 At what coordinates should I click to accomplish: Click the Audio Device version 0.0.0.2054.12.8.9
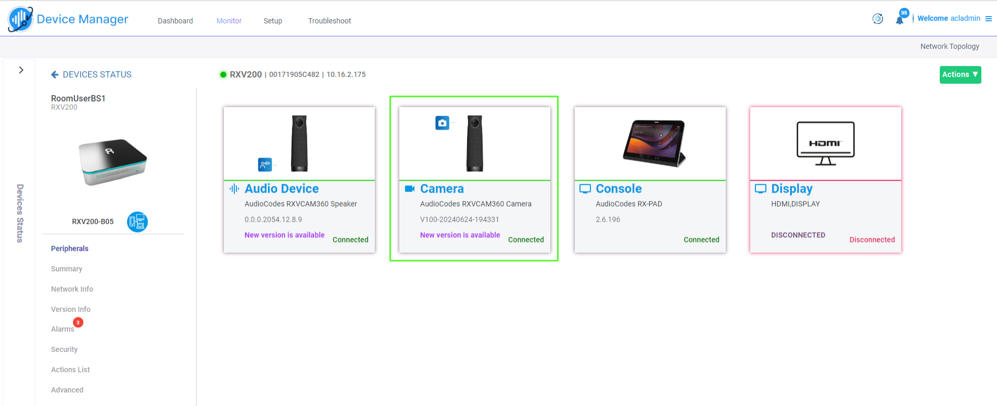point(273,219)
